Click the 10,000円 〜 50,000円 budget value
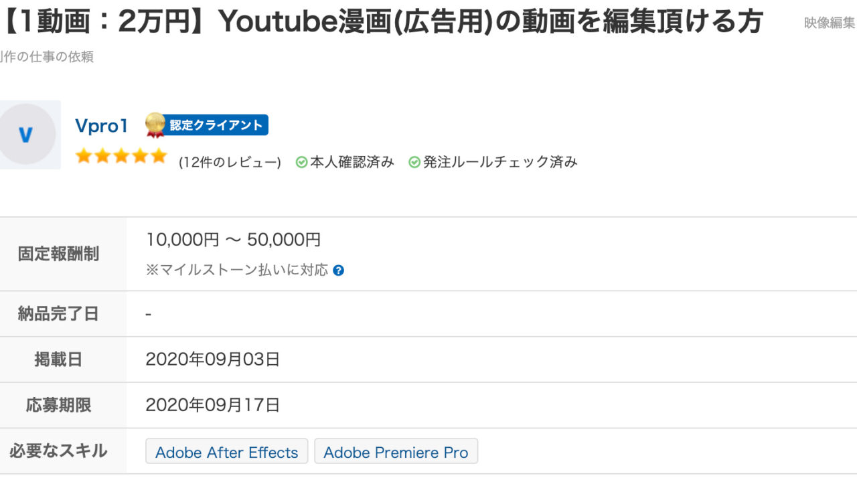This screenshot has height=482, width=857. pyautogui.click(x=233, y=240)
